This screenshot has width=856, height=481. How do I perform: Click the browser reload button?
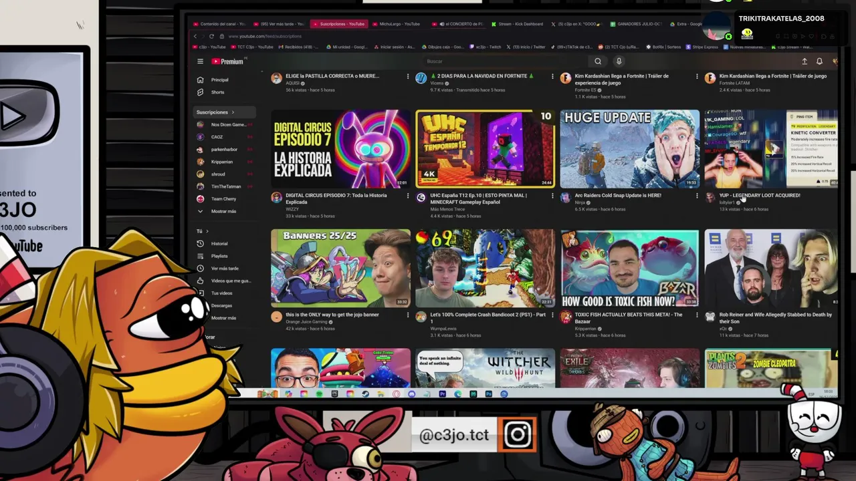tap(211, 36)
